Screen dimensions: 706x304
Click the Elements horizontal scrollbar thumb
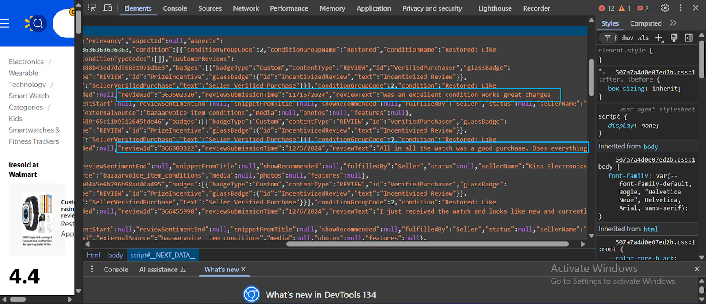427,244
